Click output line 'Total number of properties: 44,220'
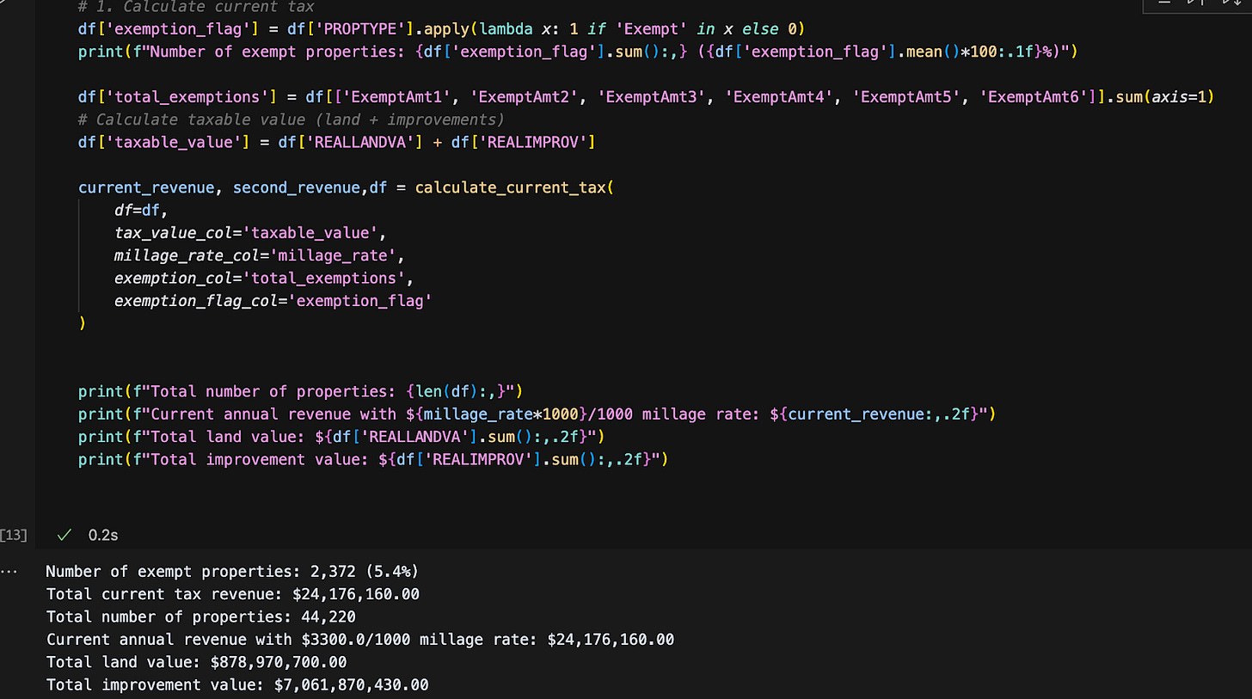The width and height of the screenshot is (1252, 699). pyautogui.click(x=201, y=616)
